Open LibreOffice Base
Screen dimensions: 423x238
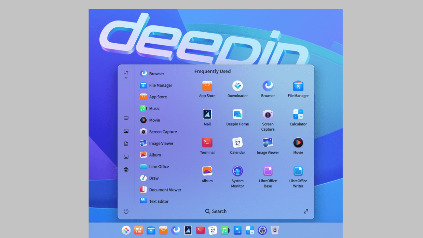click(268, 177)
